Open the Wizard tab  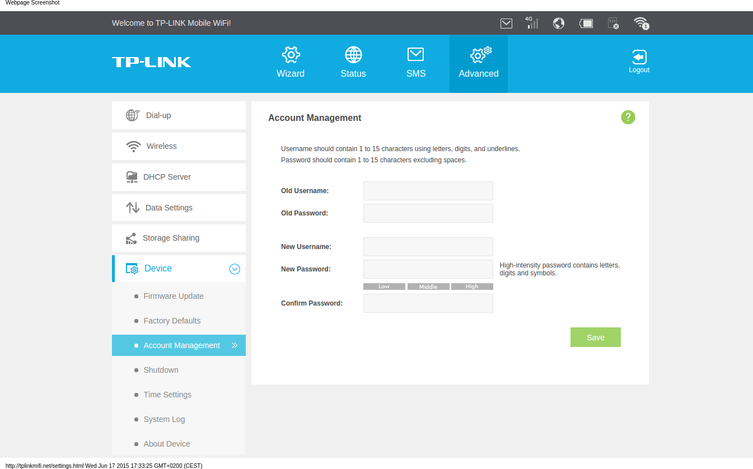tap(291, 63)
